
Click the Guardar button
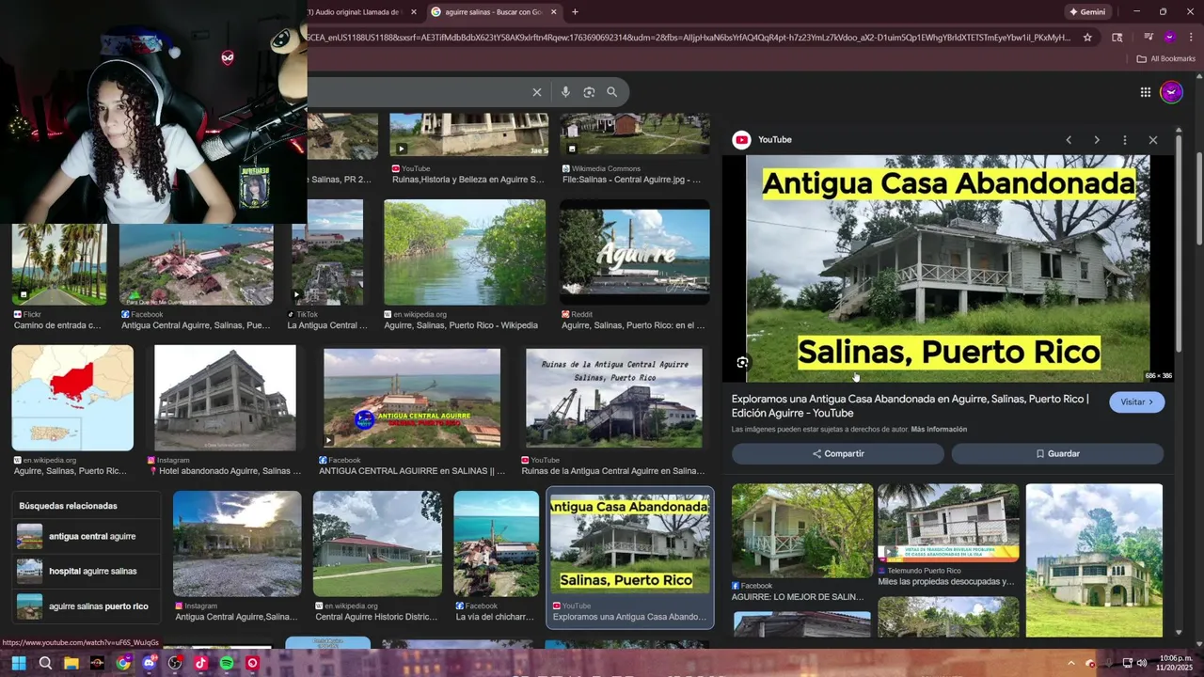coord(1057,454)
